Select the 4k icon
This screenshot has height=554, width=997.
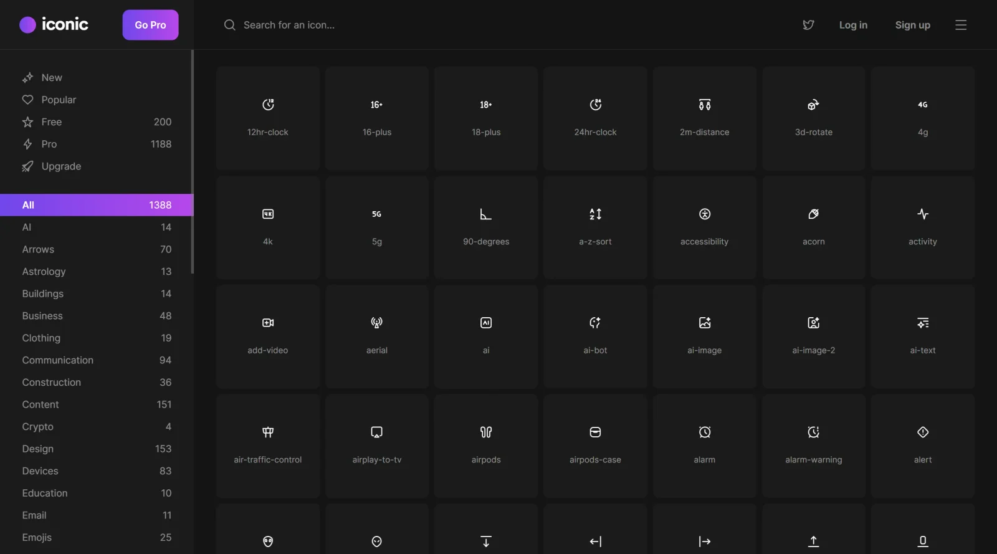tap(268, 227)
